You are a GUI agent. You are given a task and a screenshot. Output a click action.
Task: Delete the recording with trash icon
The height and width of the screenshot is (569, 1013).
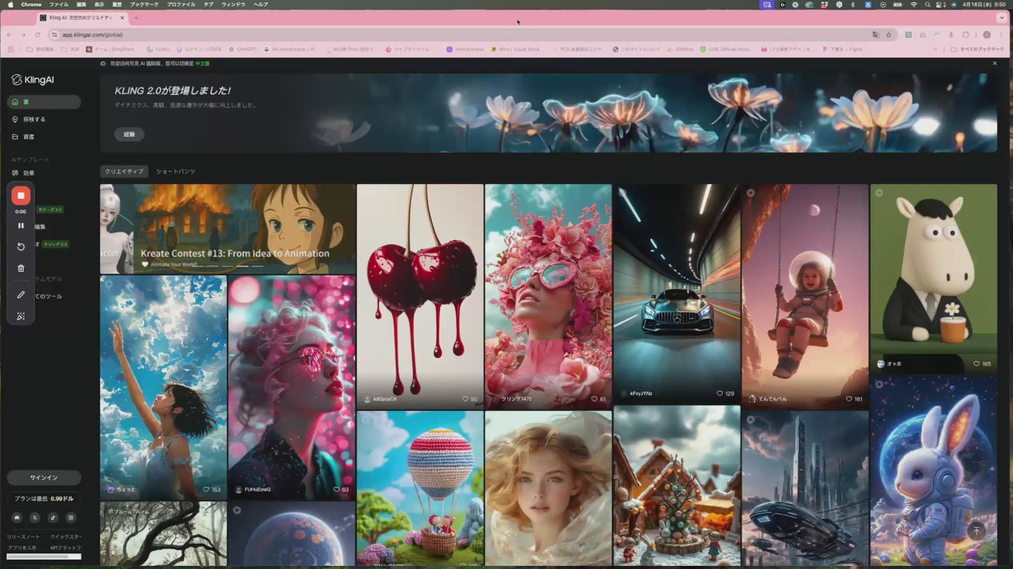(21, 269)
